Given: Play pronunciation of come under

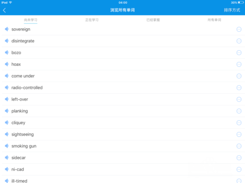Looking at the screenshot, I should [7, 76].
